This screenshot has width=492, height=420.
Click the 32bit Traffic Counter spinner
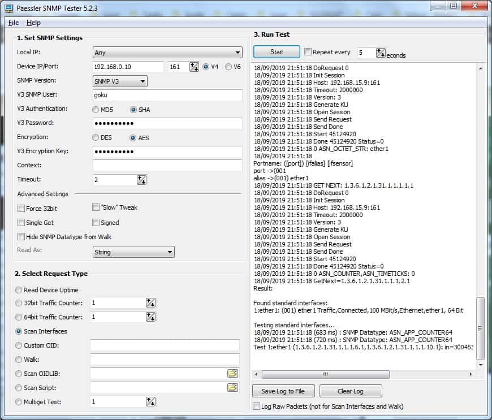(x=150, y=302)
